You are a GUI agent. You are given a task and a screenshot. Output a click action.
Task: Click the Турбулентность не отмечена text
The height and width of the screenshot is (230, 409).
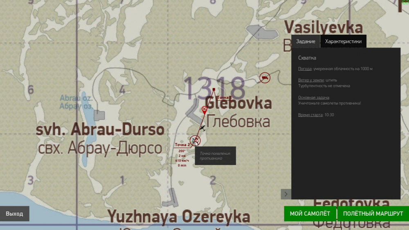[324, 86]
